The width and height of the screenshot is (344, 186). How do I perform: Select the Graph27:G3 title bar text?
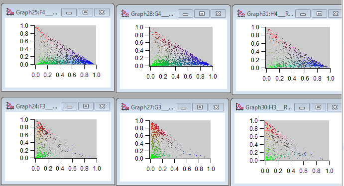(x=152, y=107)
